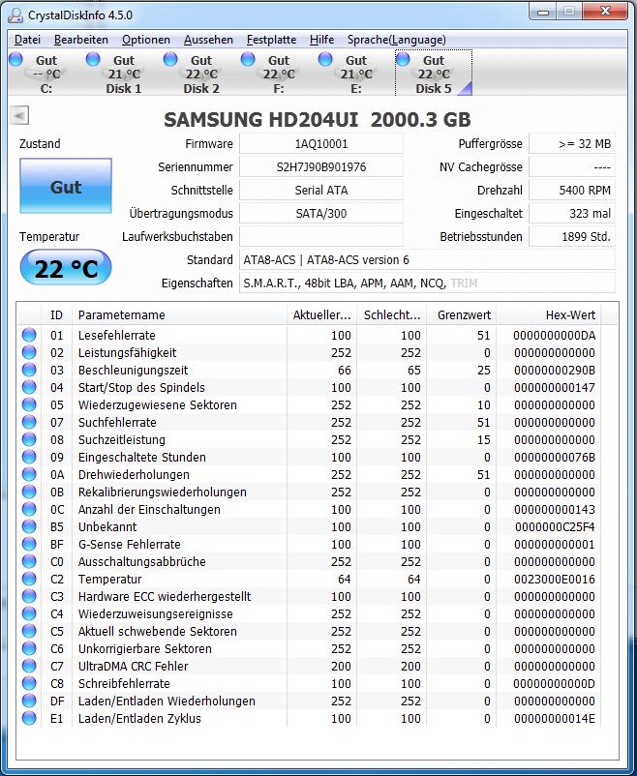Click the CrystalDiskInfo title bar icon

pos(15,15)
